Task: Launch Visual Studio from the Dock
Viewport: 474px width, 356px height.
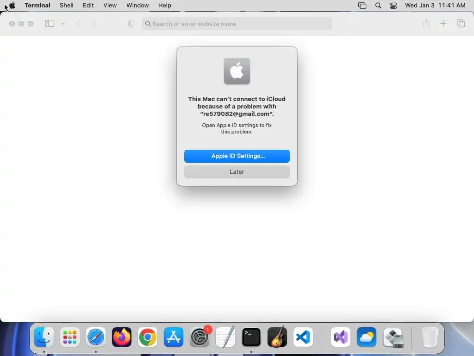Action: tap(341, 337)
